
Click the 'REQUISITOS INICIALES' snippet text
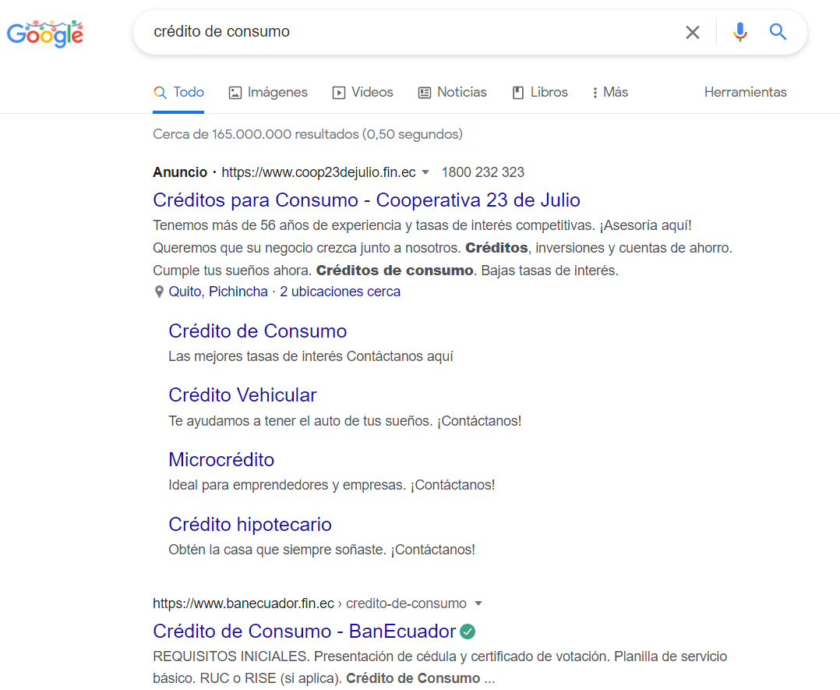(231, 656)
